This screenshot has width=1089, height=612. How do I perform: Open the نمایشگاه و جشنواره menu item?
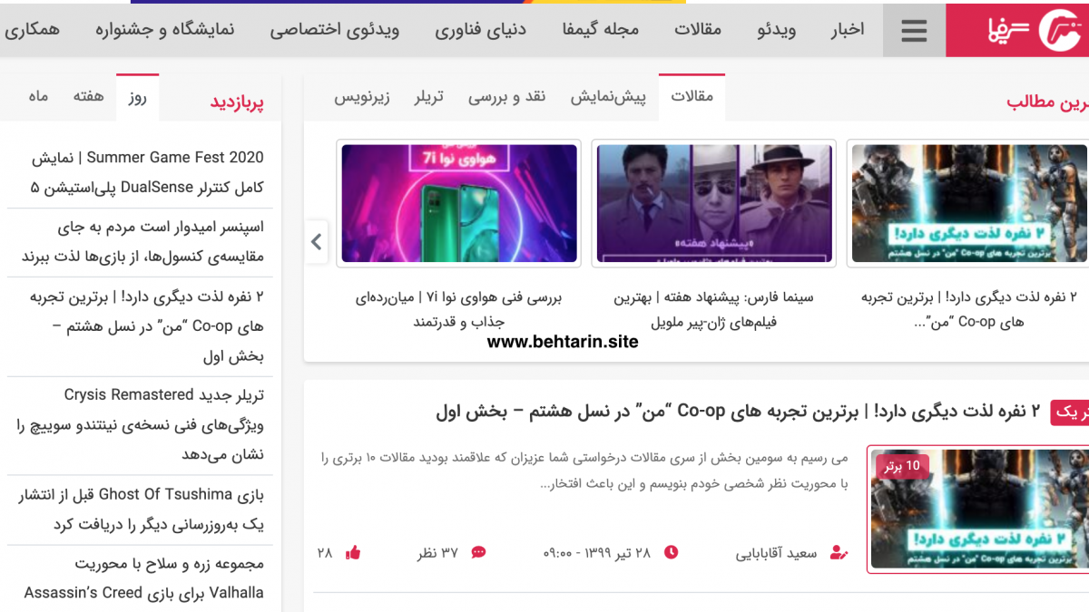(x=165, y=30)
